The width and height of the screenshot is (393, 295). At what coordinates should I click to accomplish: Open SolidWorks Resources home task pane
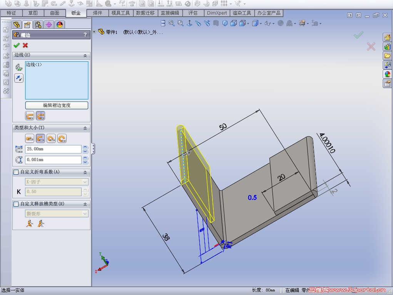[x=388, y=38]
